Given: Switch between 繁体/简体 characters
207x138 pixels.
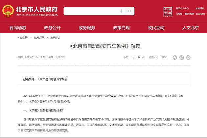Looking at the screenshot, I should point(189,14).
